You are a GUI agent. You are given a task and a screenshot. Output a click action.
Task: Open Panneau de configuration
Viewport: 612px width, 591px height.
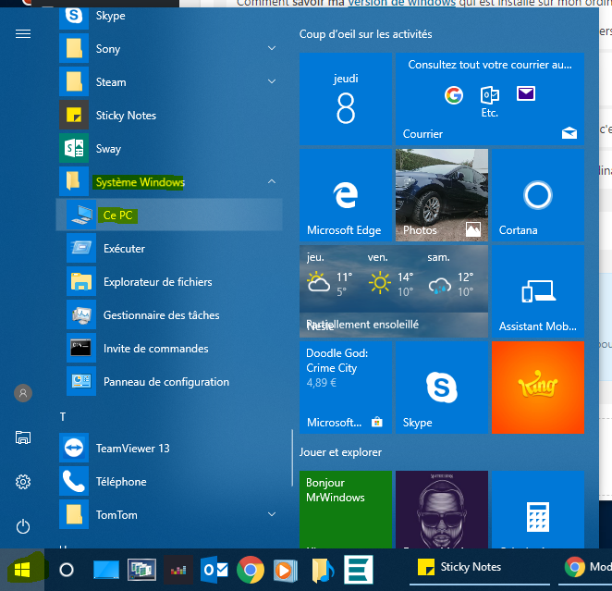point(169,381)
